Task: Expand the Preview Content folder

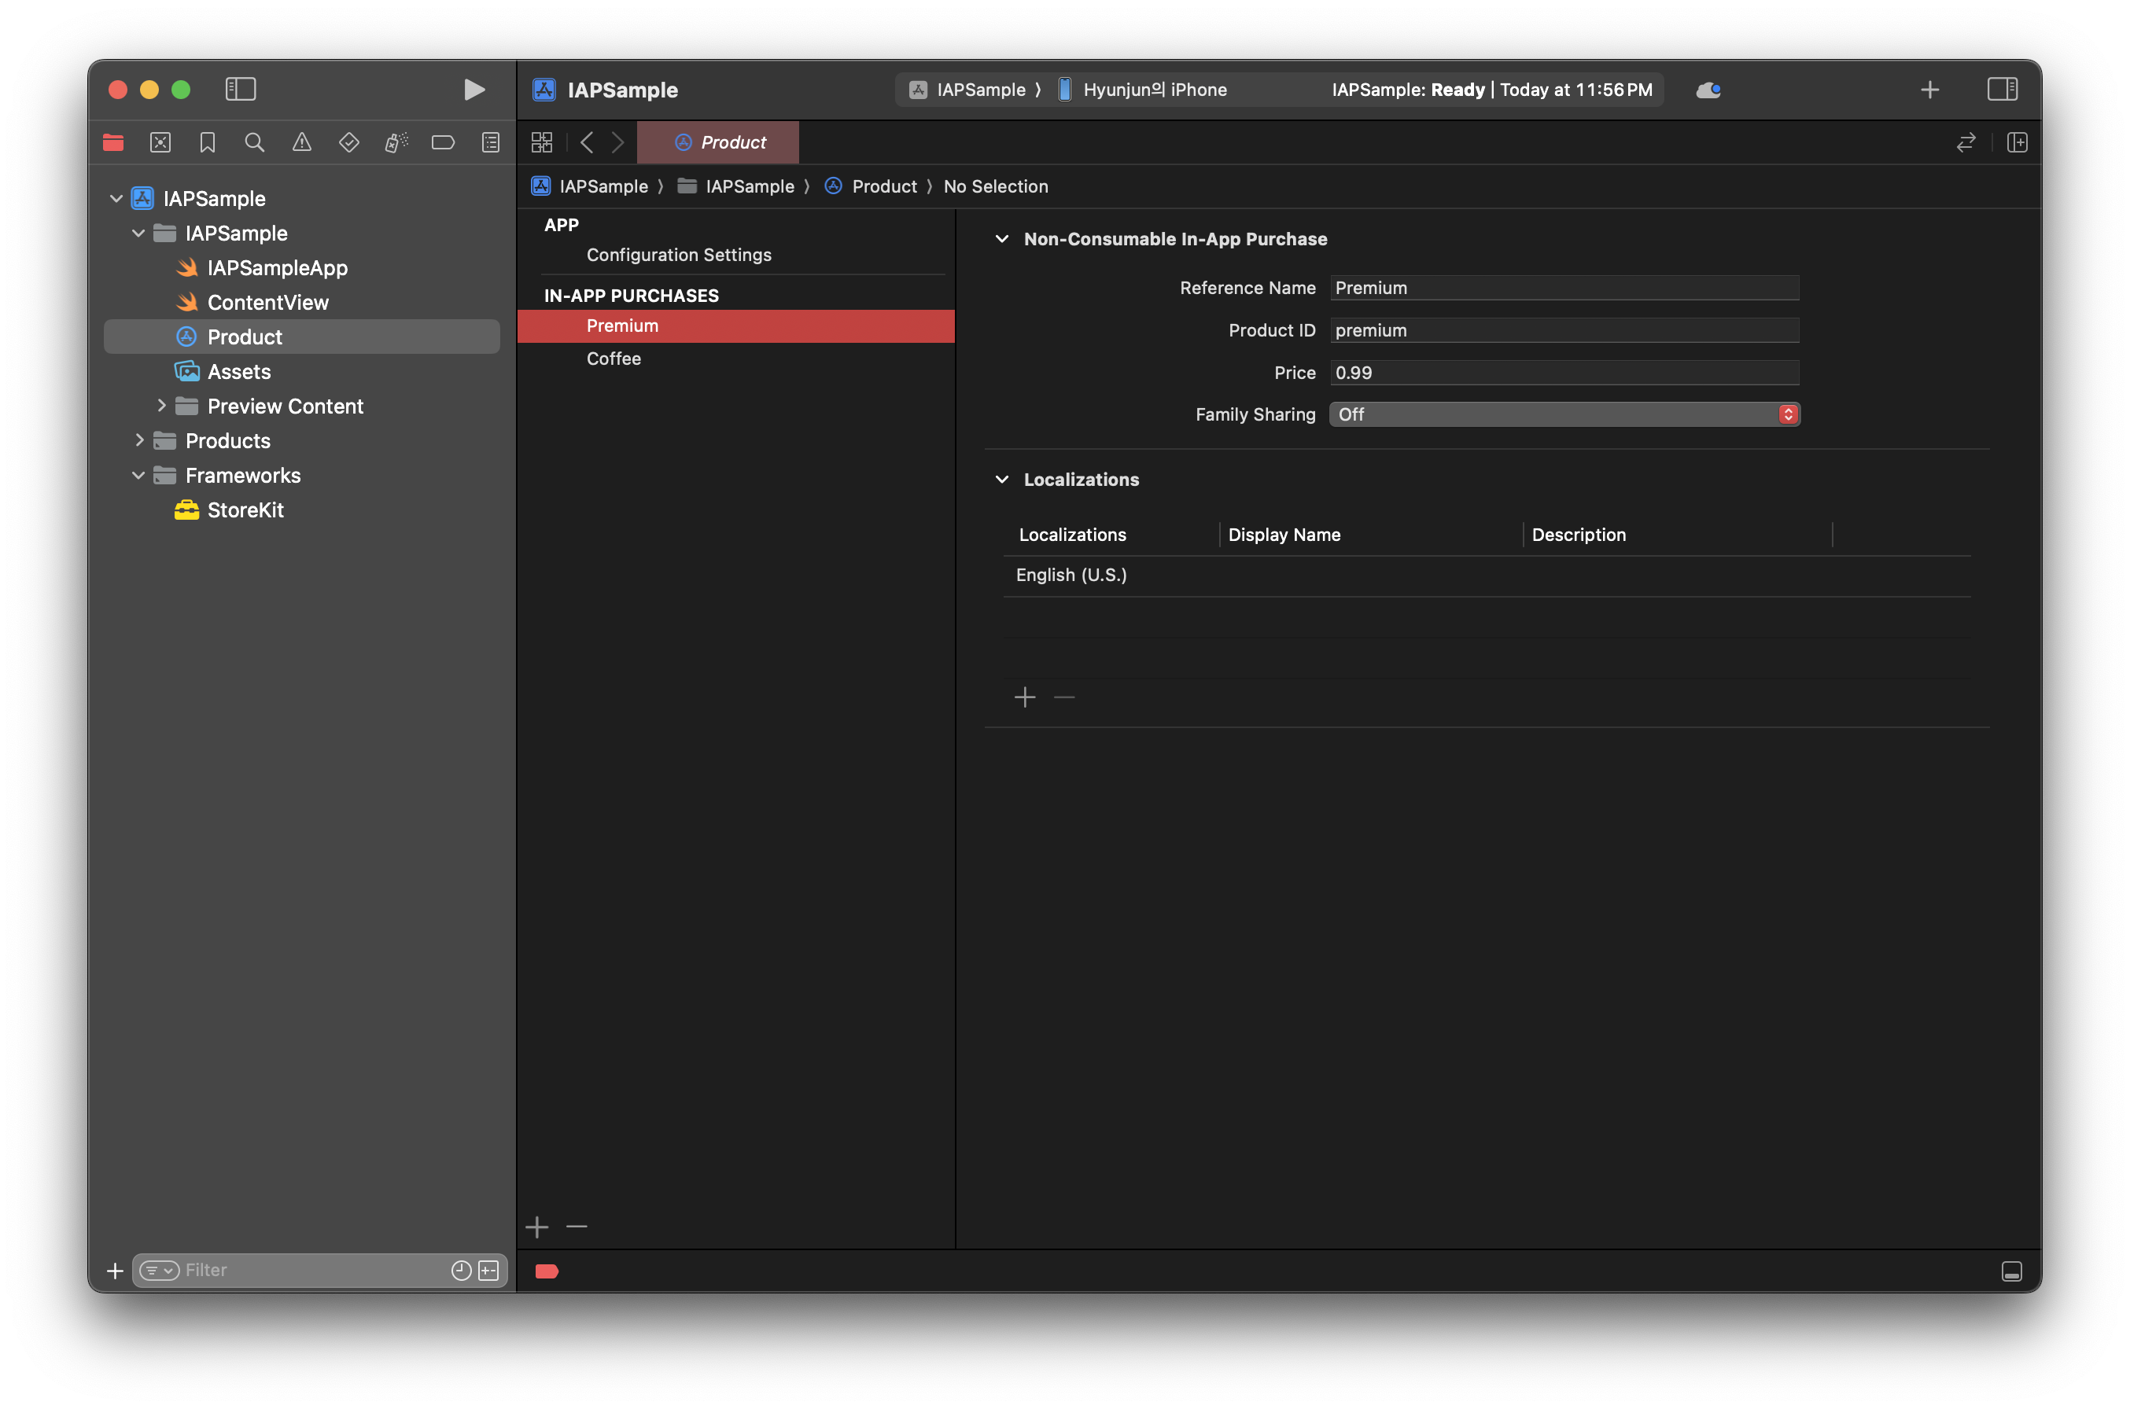Action: click(162, 407)
